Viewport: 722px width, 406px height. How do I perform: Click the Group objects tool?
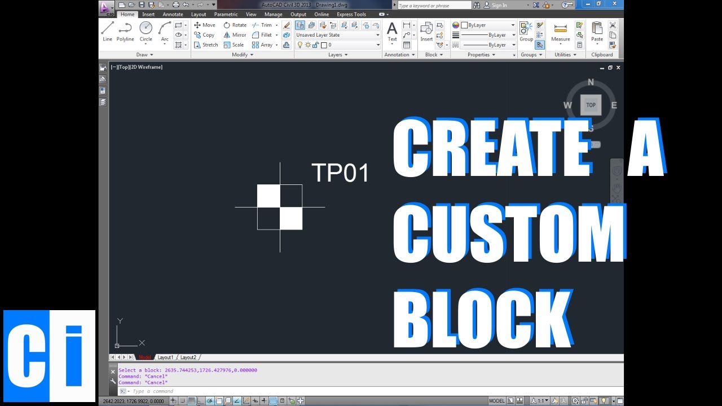tap(526, 32)
